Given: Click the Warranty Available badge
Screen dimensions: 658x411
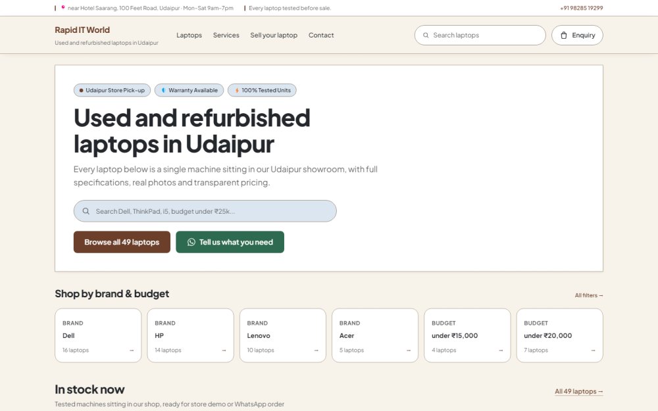Looking at the screenshot, I should (189, 90).
